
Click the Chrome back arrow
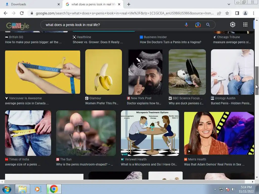coord(6,13)
